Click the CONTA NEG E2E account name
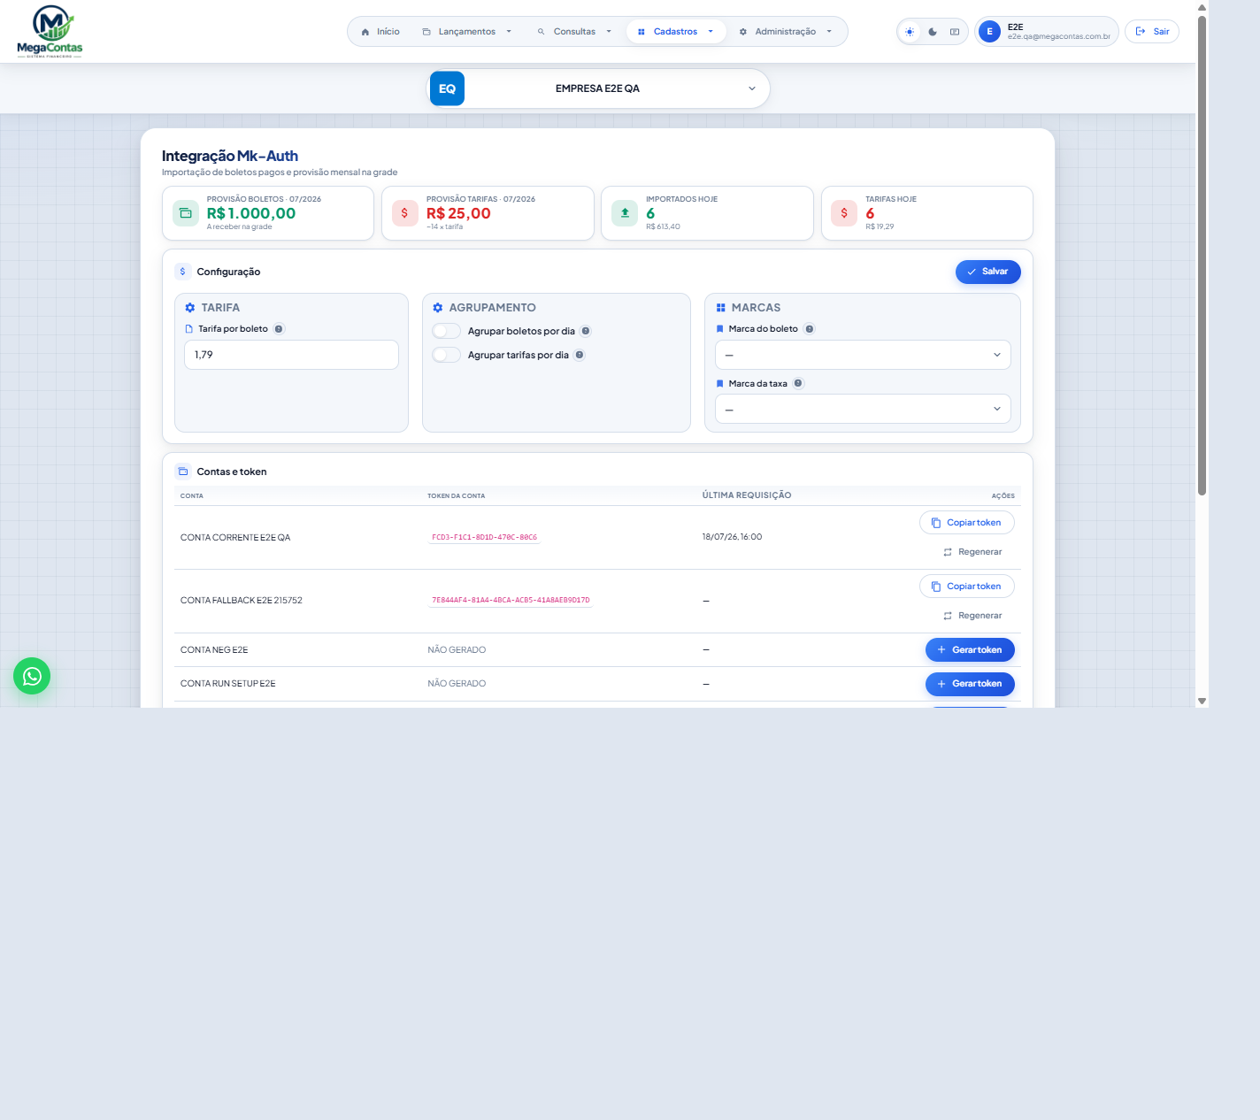This screenshot has width=1260, height=1120. pyautogui.click(x=214, y=650)
